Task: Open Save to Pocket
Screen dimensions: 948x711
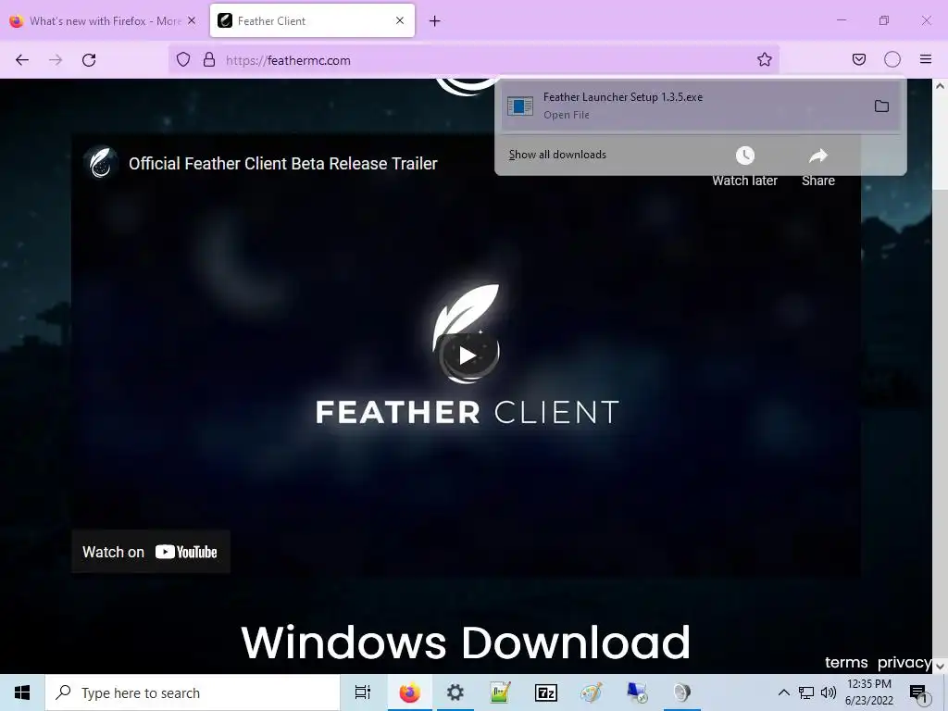Action: (x=858, y=59)
